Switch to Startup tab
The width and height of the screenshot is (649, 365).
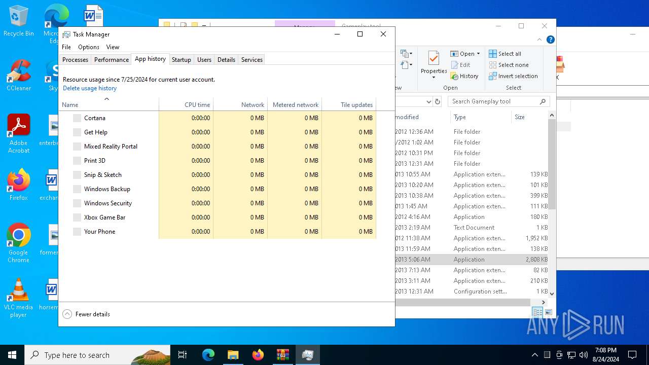181,60
